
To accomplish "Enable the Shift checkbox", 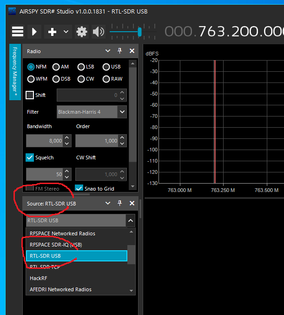I will click(x=30, y=95).
